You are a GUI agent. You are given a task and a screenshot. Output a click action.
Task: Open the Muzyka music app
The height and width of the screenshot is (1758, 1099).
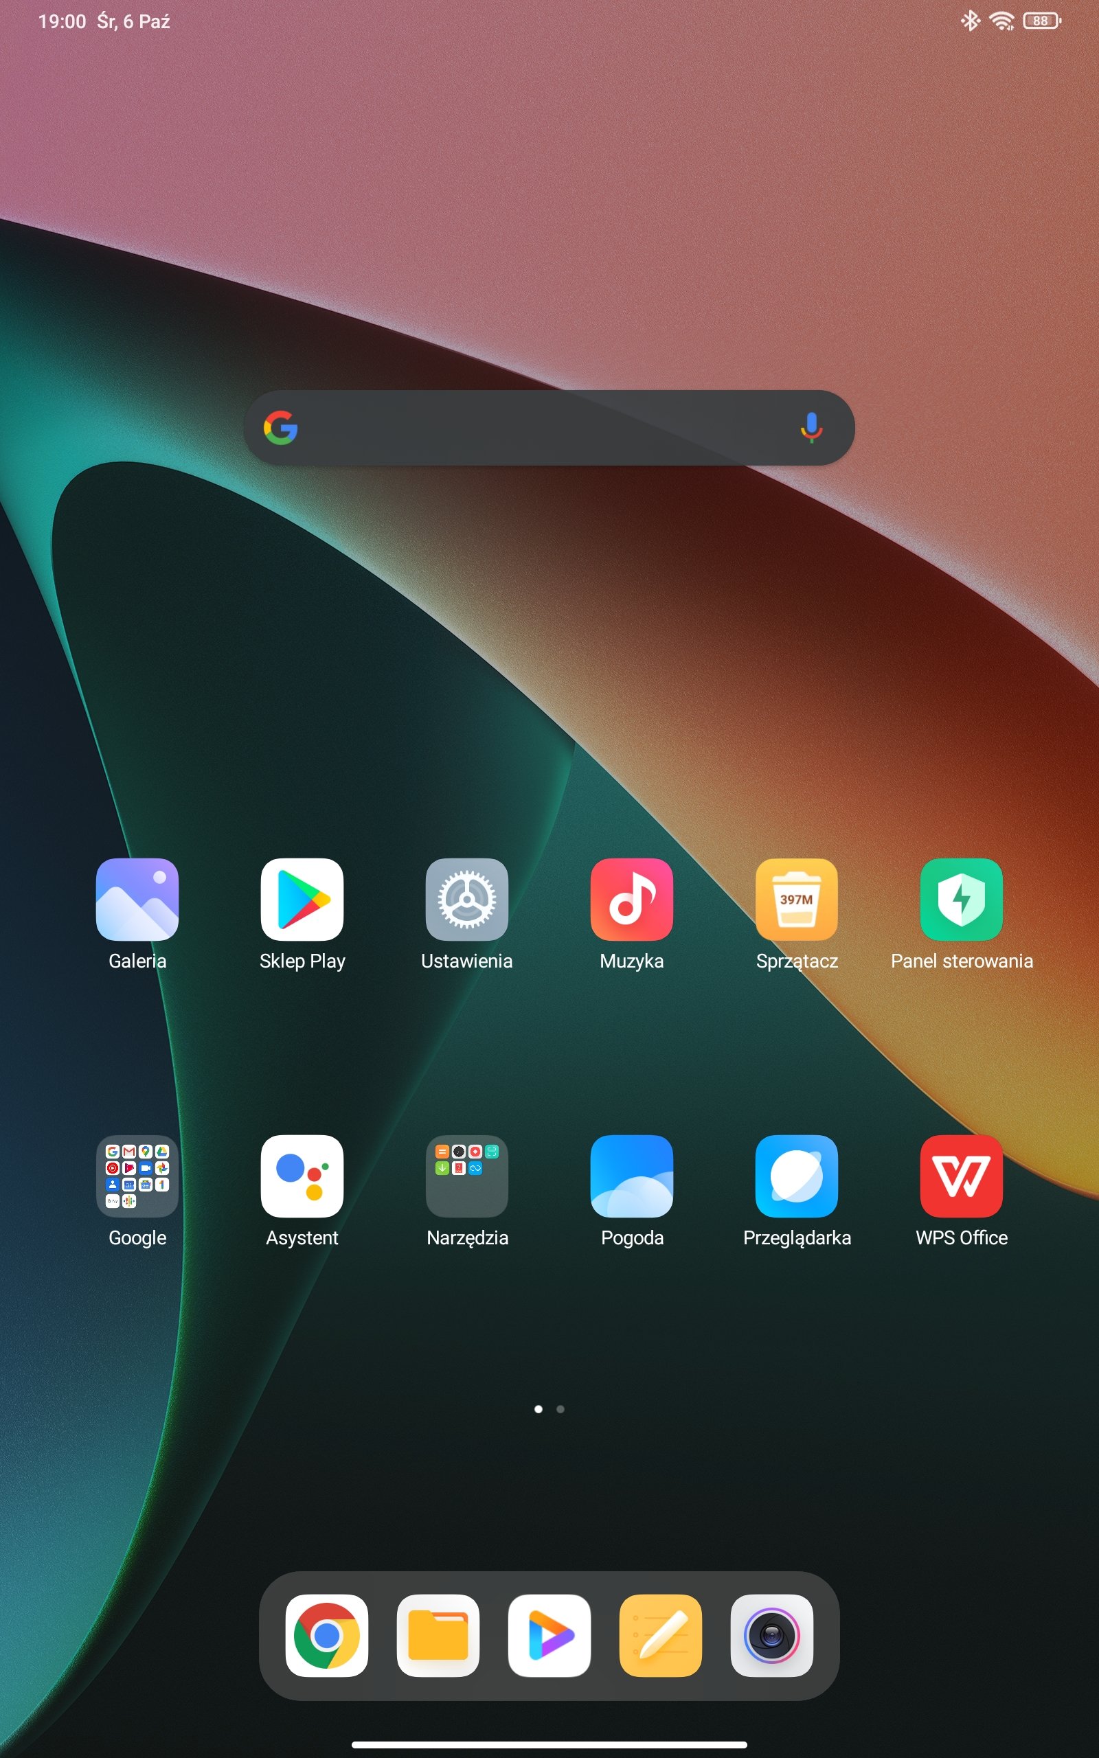(632, 900)
